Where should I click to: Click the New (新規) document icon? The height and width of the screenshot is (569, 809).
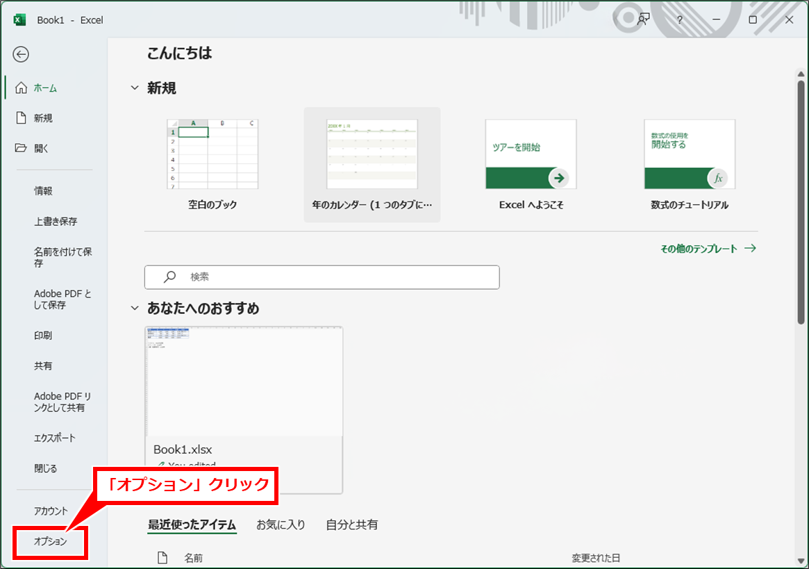21,118
